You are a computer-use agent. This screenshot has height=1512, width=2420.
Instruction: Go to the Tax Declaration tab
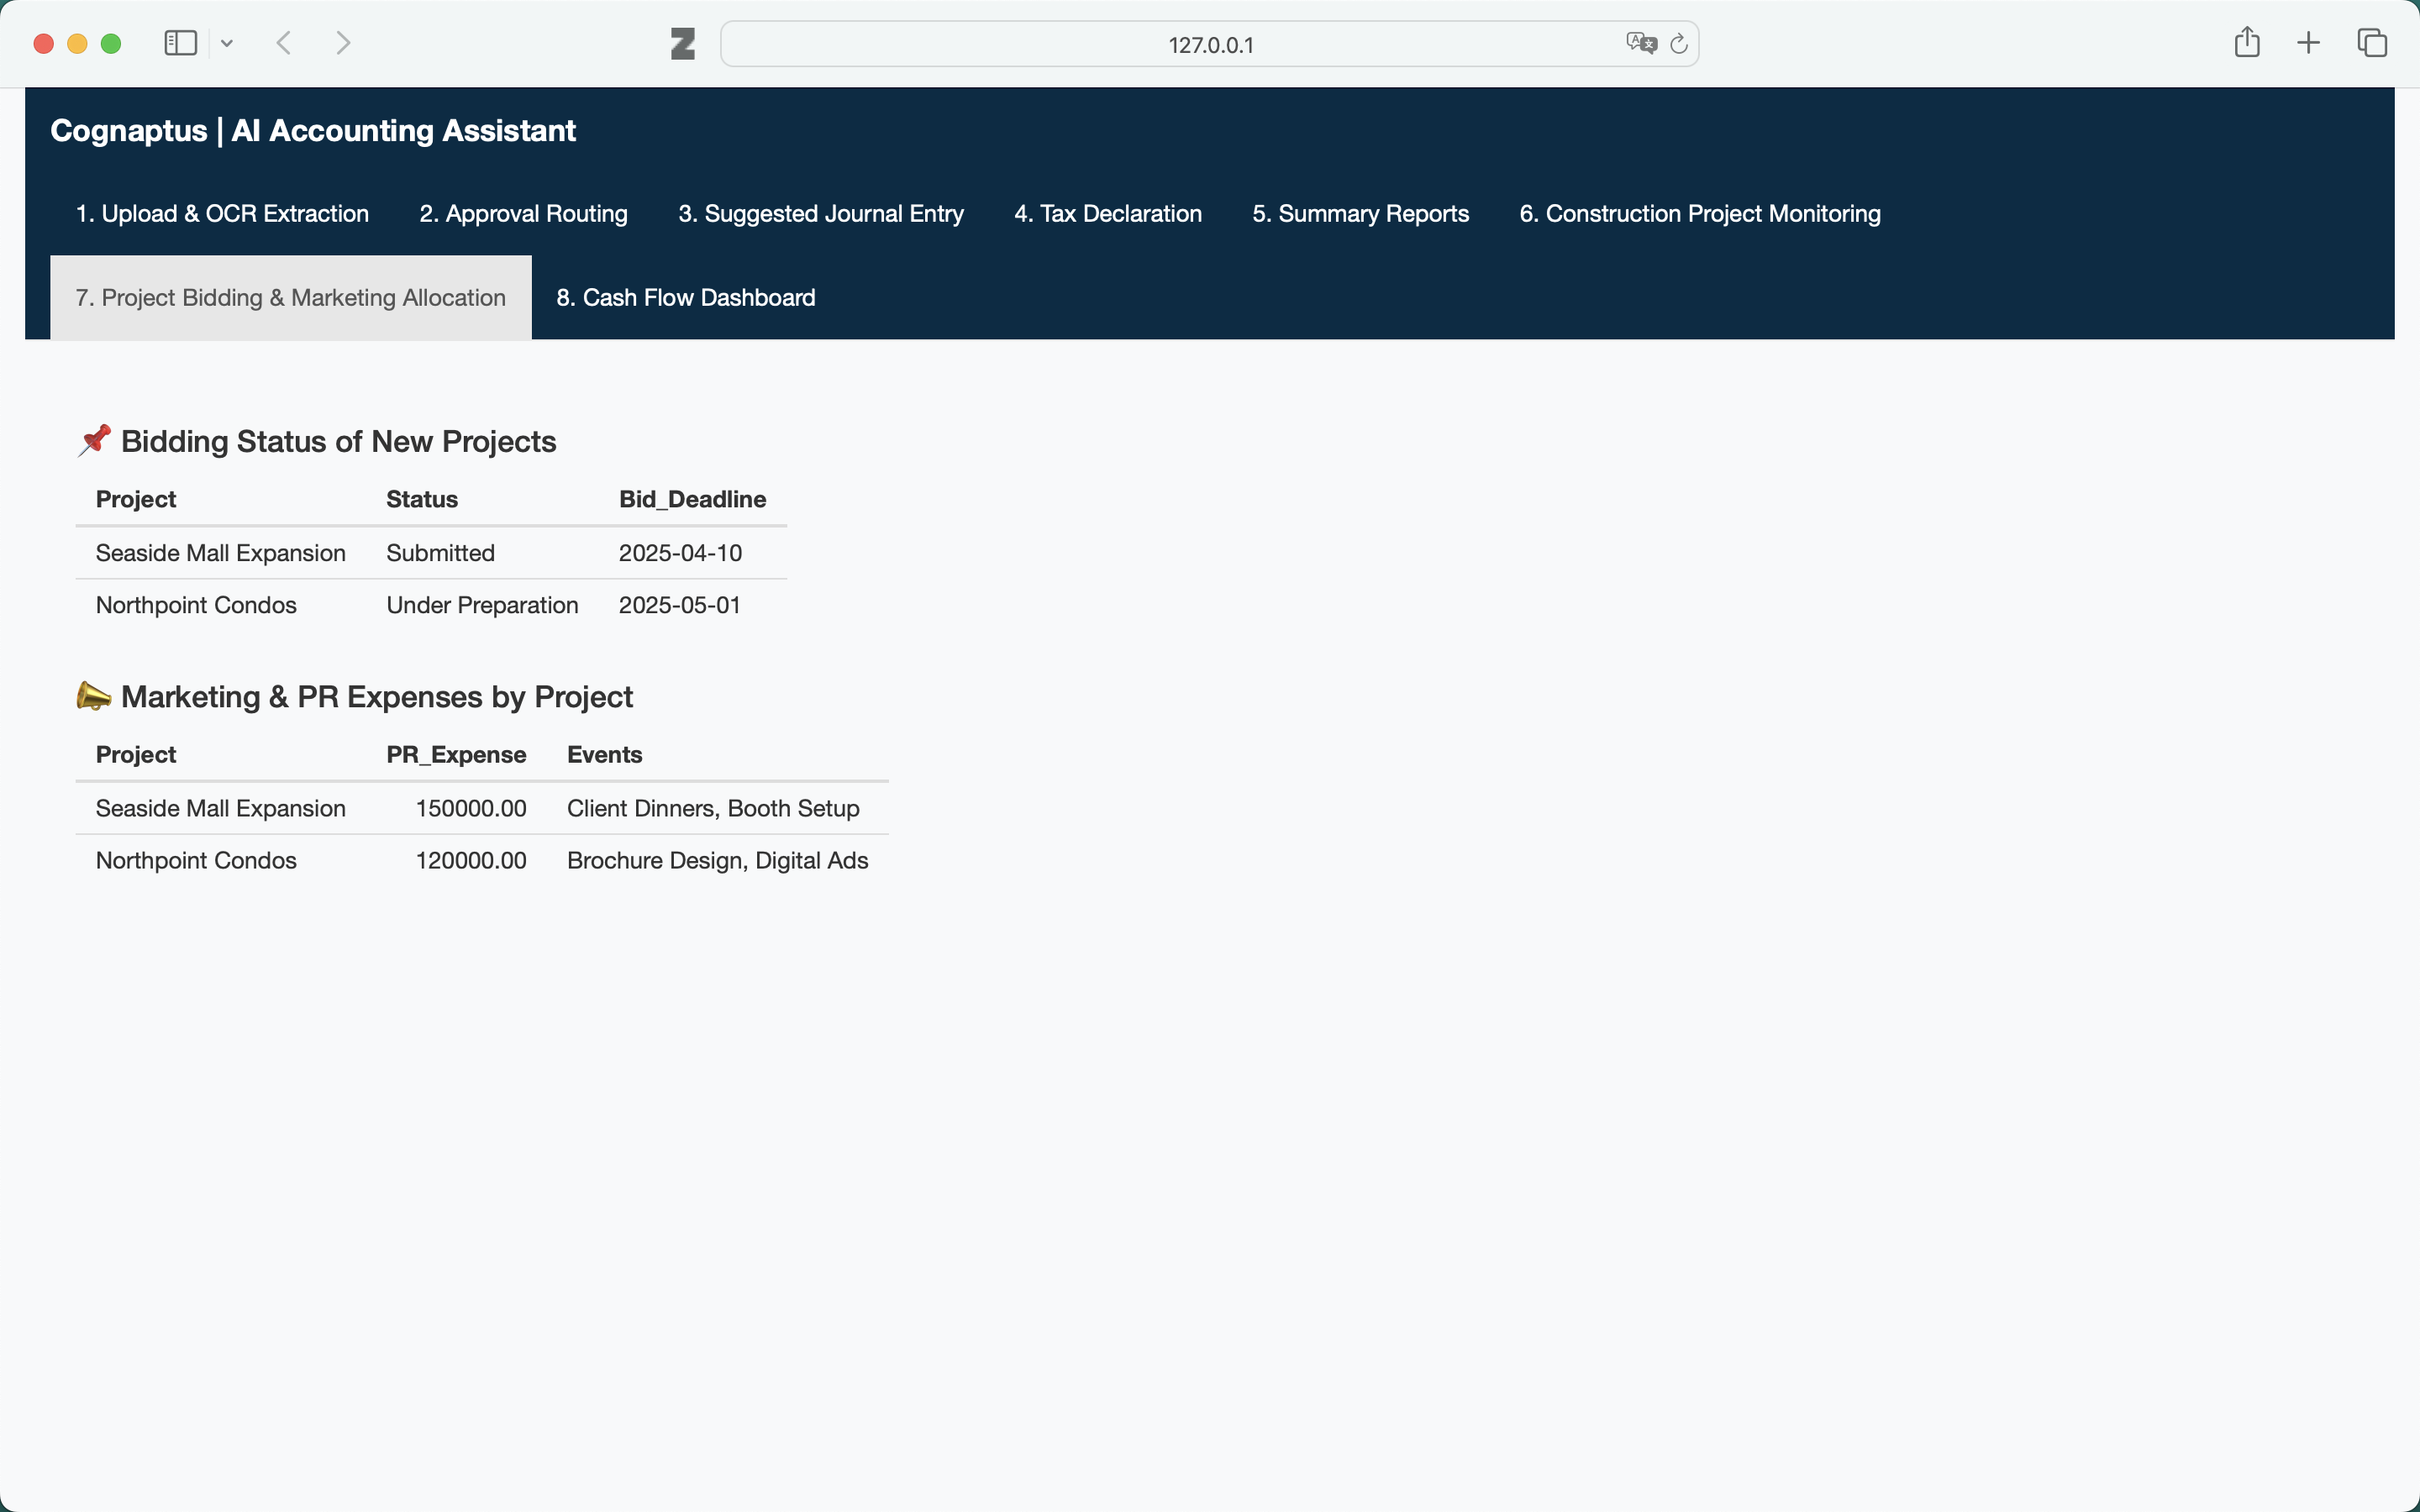(x=1108, y=213)
